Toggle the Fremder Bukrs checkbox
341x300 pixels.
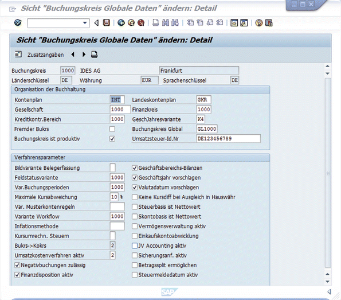point(112,129)
